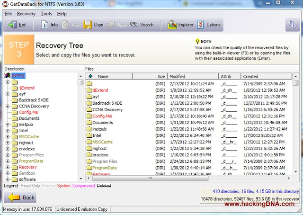Expand the Program Files tree node
The image size is (303, 215).
(x=8, y=155)
